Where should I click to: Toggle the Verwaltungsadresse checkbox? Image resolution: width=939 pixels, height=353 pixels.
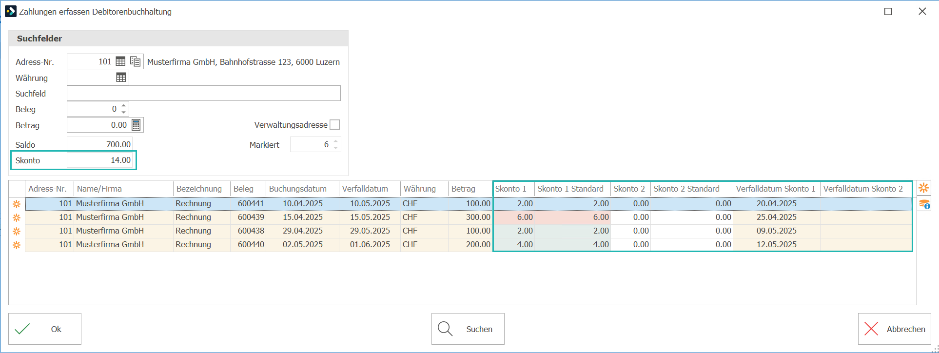click(335, 125)
